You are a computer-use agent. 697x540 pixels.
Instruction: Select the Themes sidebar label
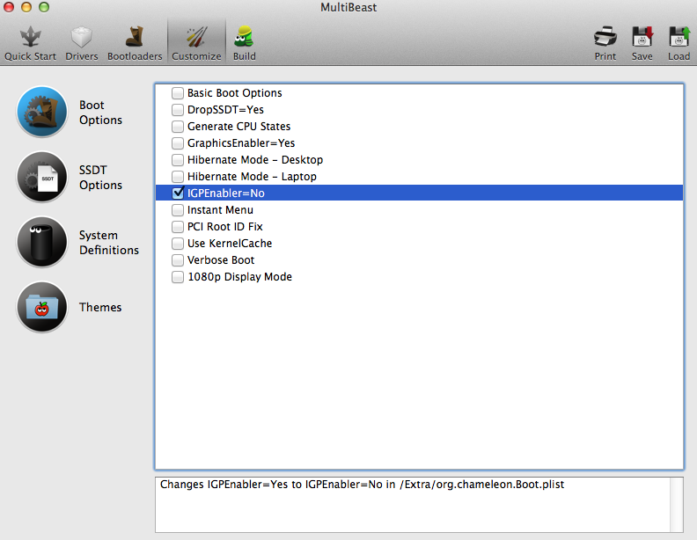coord(100,307)
